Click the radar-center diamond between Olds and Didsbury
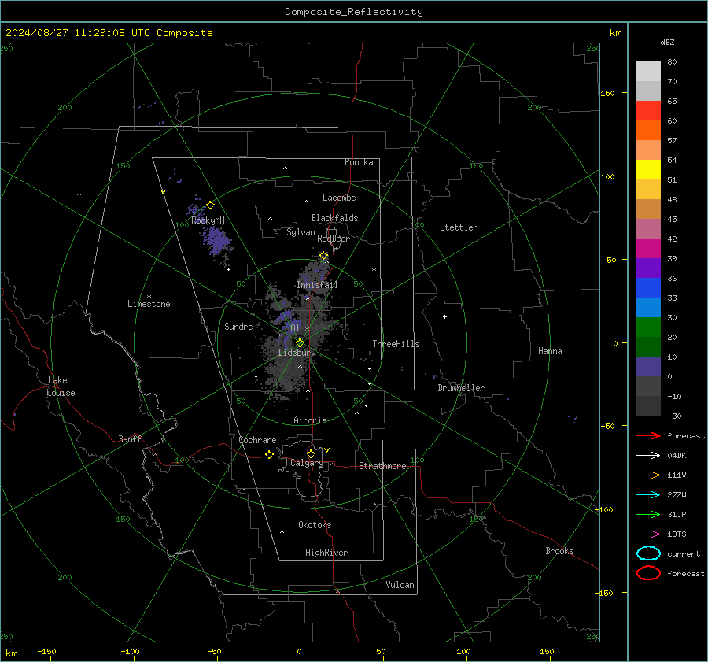Viewport: 708px width, 662px height. coord(300,343)
